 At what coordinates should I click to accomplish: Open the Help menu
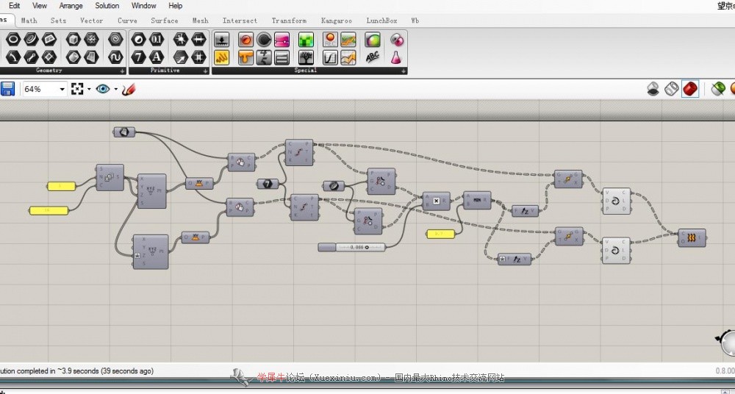point(176,6)
